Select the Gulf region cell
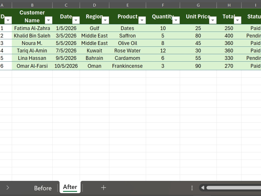Screen dimensions: 261x196 tap(94, 28)
